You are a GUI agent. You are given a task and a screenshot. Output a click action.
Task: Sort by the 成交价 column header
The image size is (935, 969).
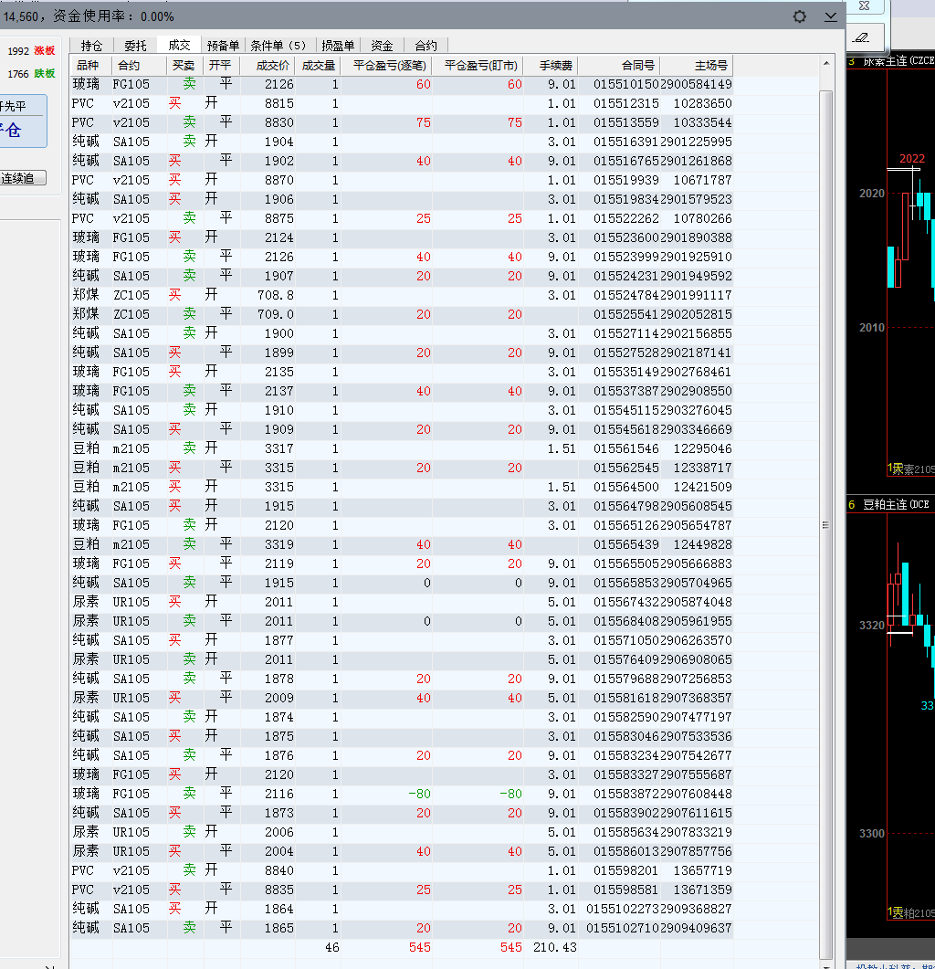pos(272,66)
